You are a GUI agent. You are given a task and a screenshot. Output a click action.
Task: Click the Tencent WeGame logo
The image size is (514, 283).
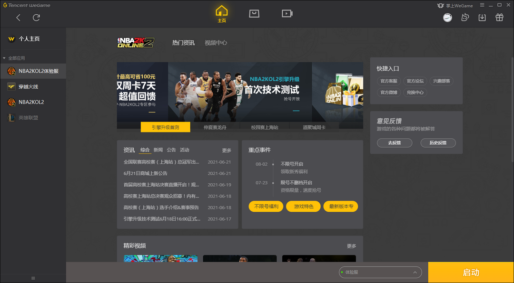tap(27, 5)
